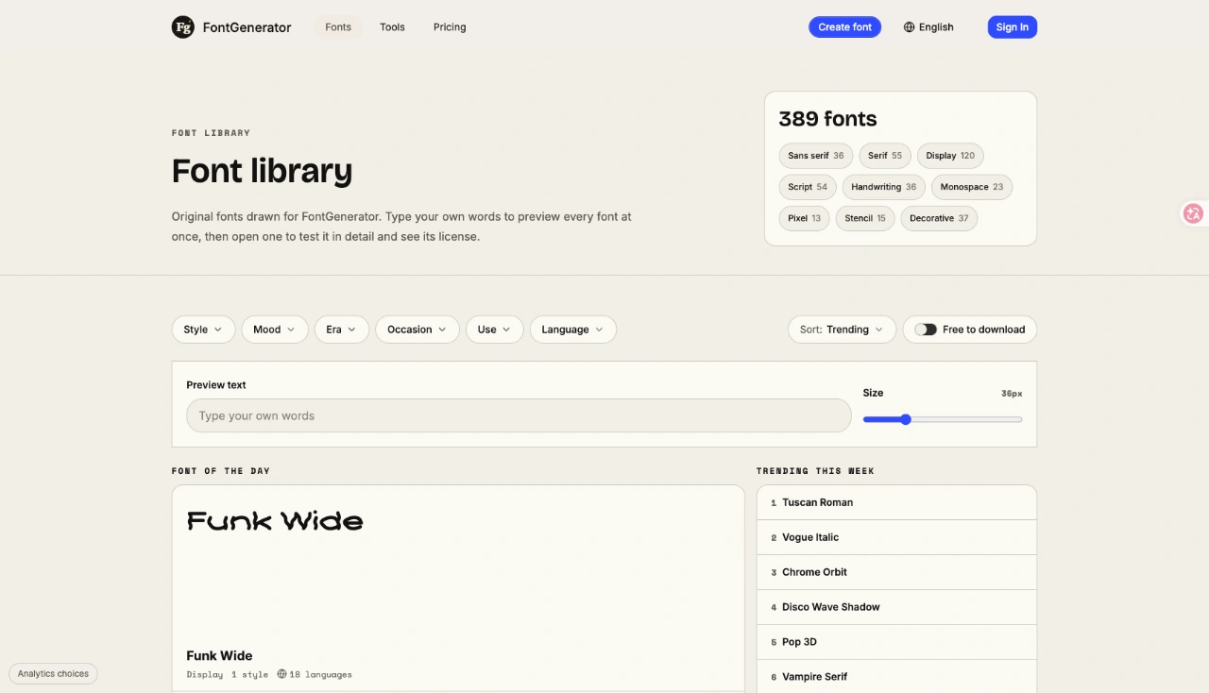This screenshot has height=693, width=1209.
Task: Filter by Monospace 23 chip
Action: click(x=972, y=187)
